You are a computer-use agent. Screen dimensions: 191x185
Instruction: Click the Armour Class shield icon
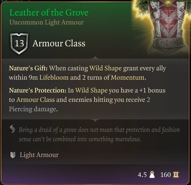[x=19, y=43]
